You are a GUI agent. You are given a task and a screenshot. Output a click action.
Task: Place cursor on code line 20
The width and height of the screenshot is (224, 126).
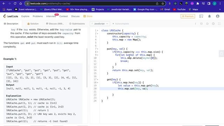tap(161, 89)
